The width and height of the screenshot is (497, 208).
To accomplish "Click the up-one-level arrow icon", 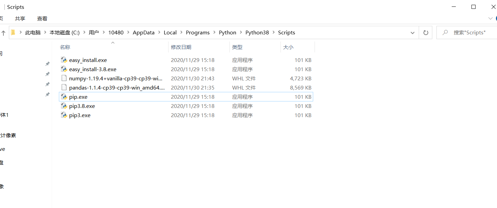I will click(x=3, y=32).
